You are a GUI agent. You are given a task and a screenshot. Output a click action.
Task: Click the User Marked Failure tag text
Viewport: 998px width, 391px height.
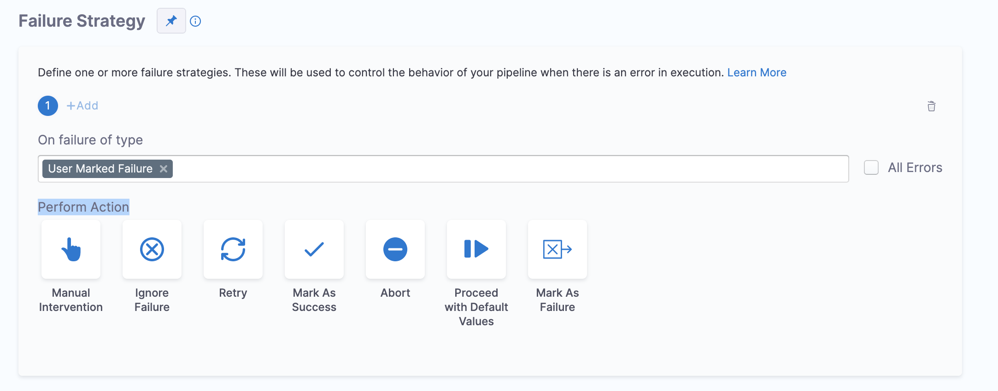(x=100, y=169)
